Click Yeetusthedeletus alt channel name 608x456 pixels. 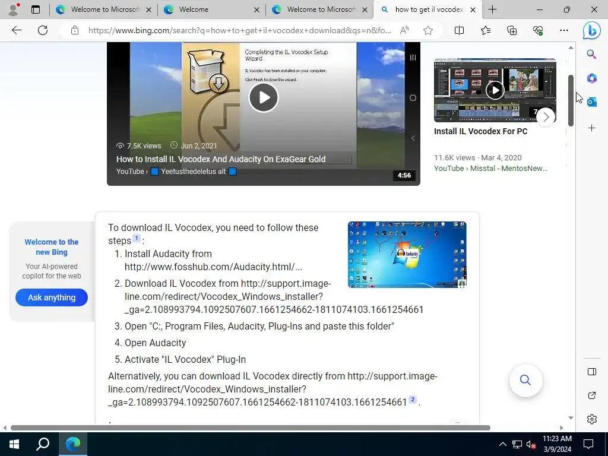[x=193, y=172]
